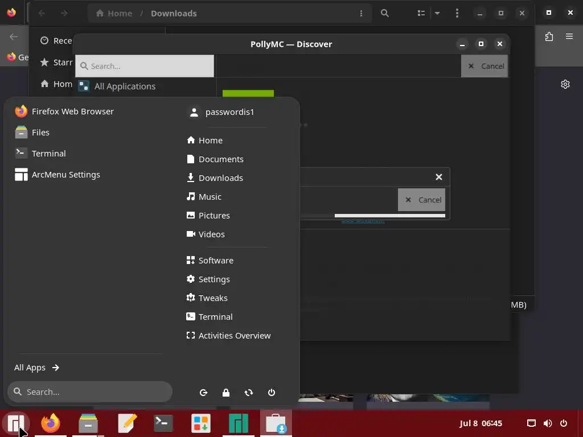
Task: Toggle list view in Files window
Action: 421,14
